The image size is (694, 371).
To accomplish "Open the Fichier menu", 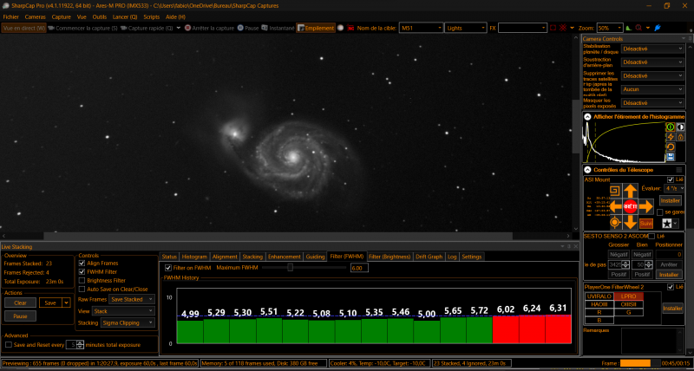I will (x=11, y=16).
